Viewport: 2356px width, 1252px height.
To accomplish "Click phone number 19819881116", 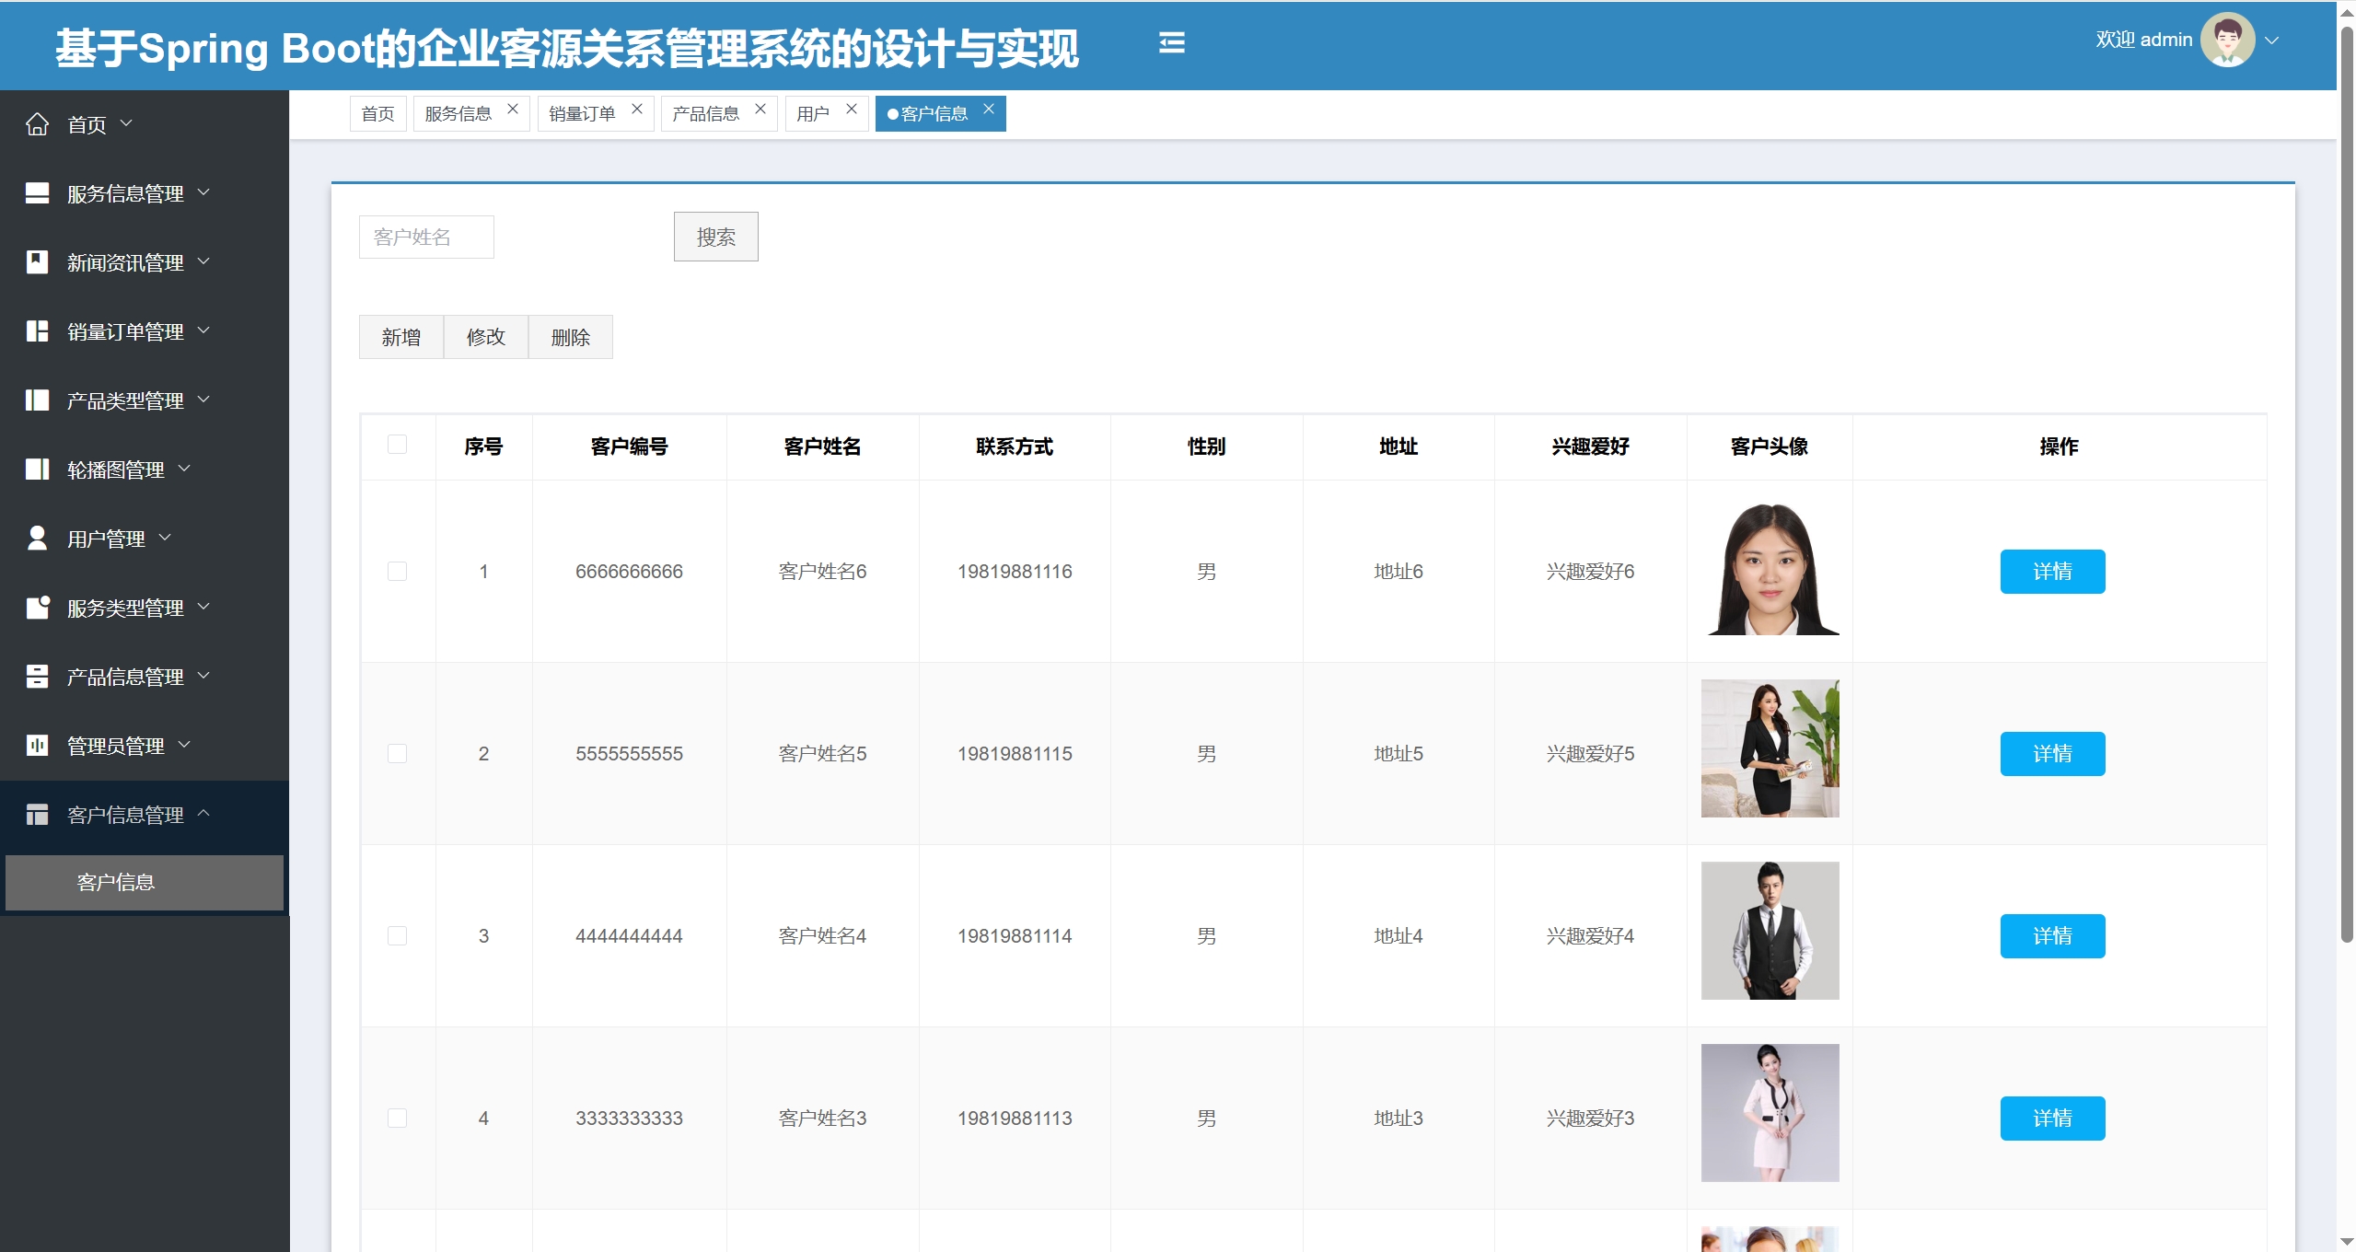I will click(x=1015, y=572).
